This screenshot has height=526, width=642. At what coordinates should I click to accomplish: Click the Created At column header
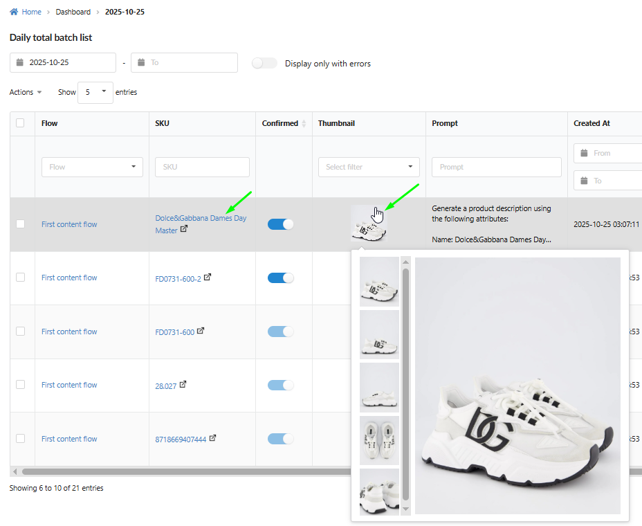(x=591, y=123)
